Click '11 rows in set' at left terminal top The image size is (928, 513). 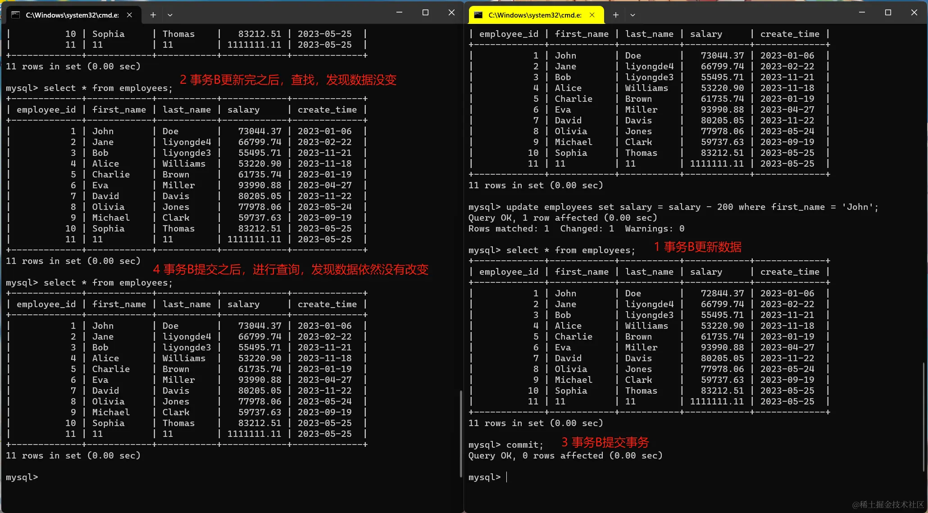[73, 66]
